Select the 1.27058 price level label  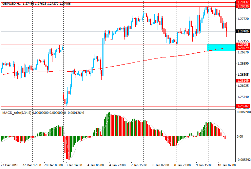[x=243, y=45]
